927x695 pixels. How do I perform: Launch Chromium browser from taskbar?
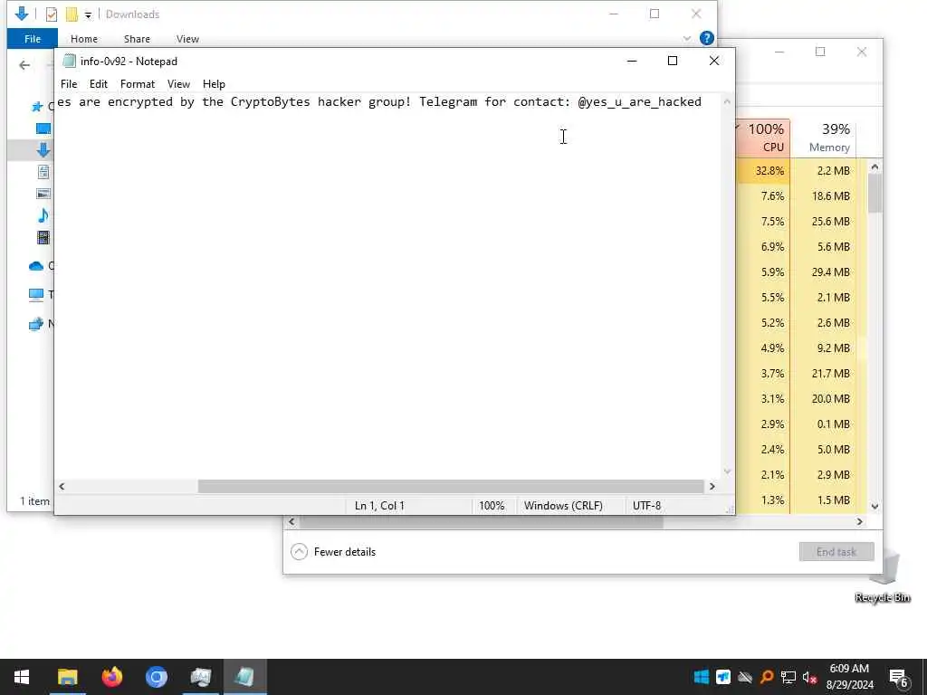(x=156, y=677)
